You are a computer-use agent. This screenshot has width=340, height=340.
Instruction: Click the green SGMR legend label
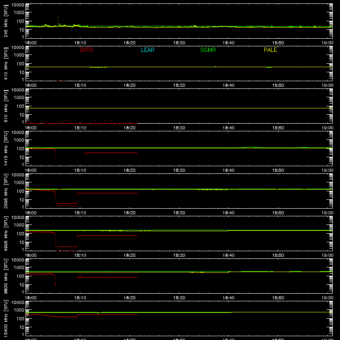(208, 50)
